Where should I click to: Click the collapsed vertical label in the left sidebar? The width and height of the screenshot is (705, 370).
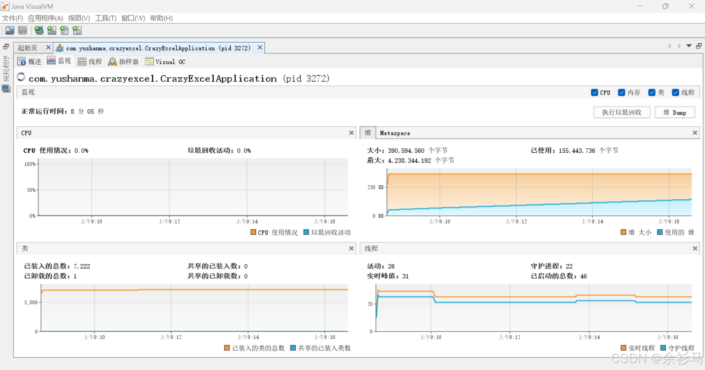(6, 68)
